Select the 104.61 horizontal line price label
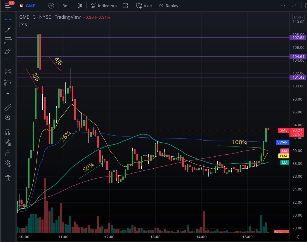The width and height of the screenshot is (307, 242). pyautogui.click(x=298, y=56)
